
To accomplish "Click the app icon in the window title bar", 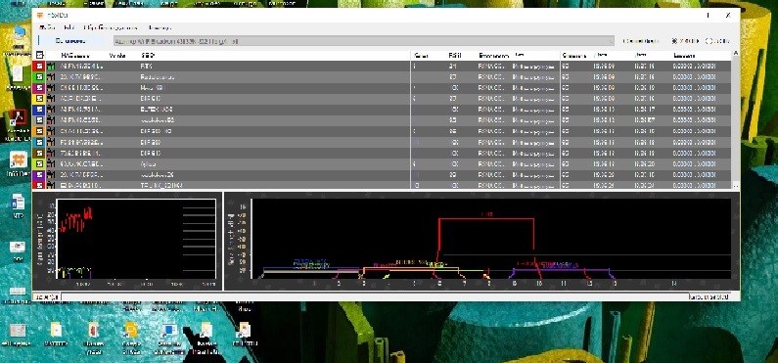I will point(40,15).
